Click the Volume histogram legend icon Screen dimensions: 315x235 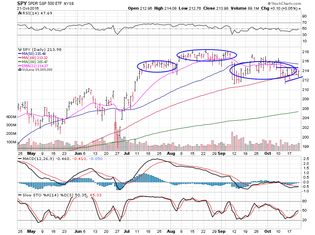tap(19, 69)
